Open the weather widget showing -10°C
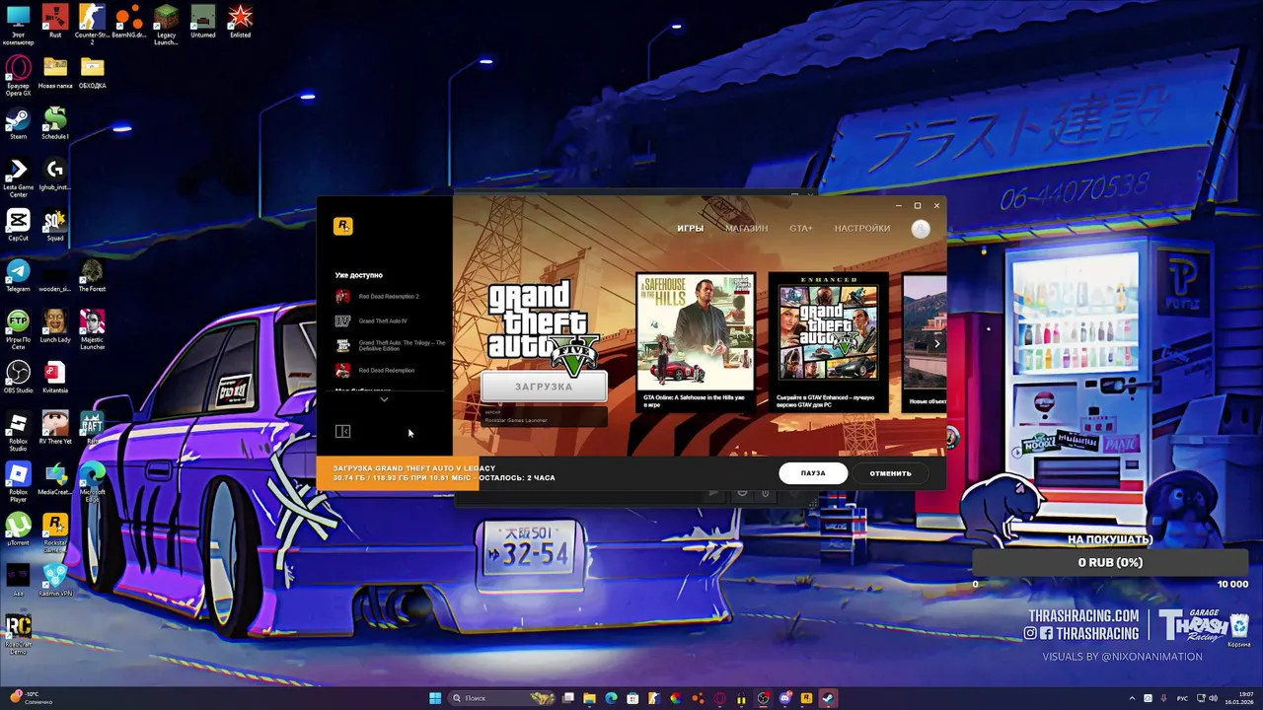The image size is (1263, 710). coord(30,698)
